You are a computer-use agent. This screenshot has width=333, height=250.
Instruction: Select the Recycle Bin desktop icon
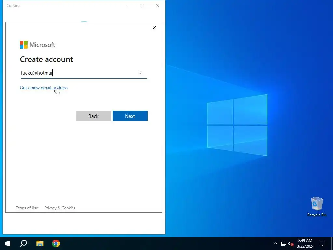point(317,207)
